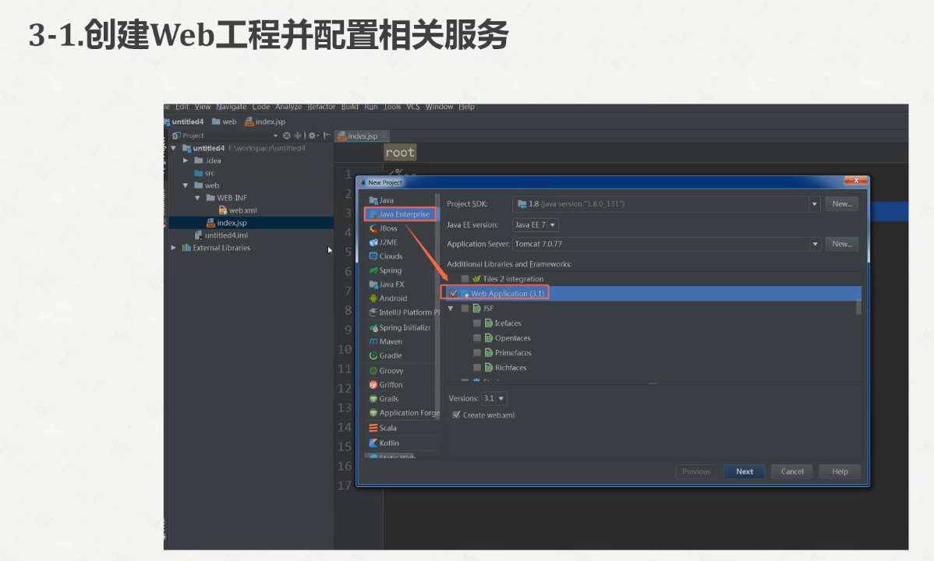Collapse the web folder node
The height and width of the screenshot is (561, 934).
(x=186, y=185)
